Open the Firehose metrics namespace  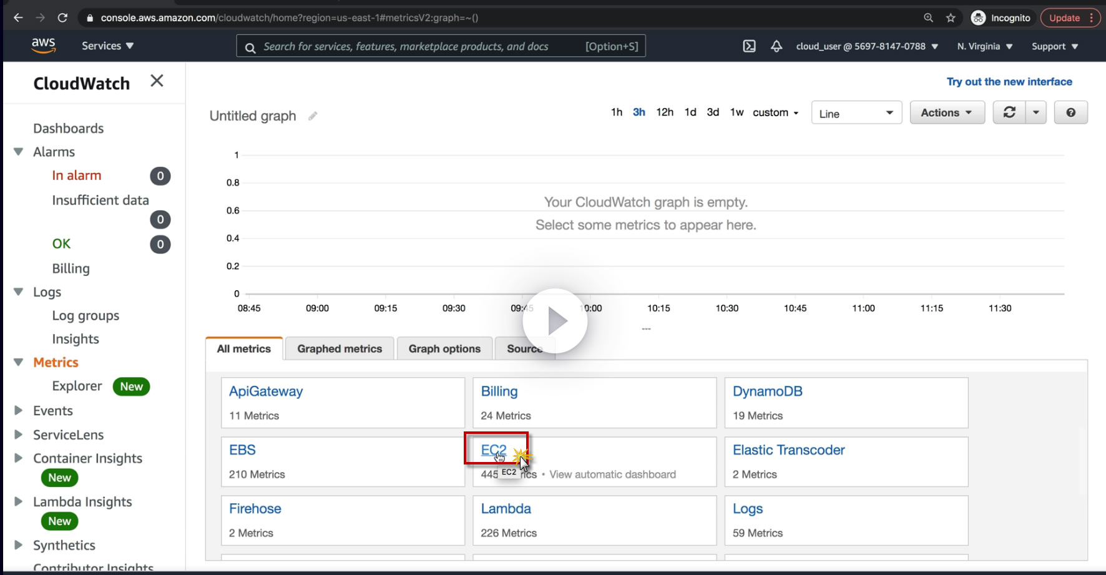[x=255, y=509]
